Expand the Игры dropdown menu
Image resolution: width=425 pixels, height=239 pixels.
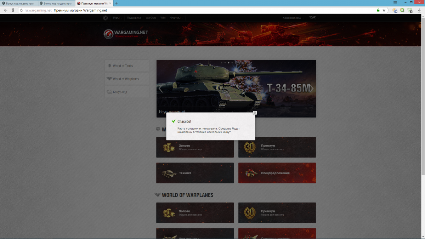coord(118,18)
